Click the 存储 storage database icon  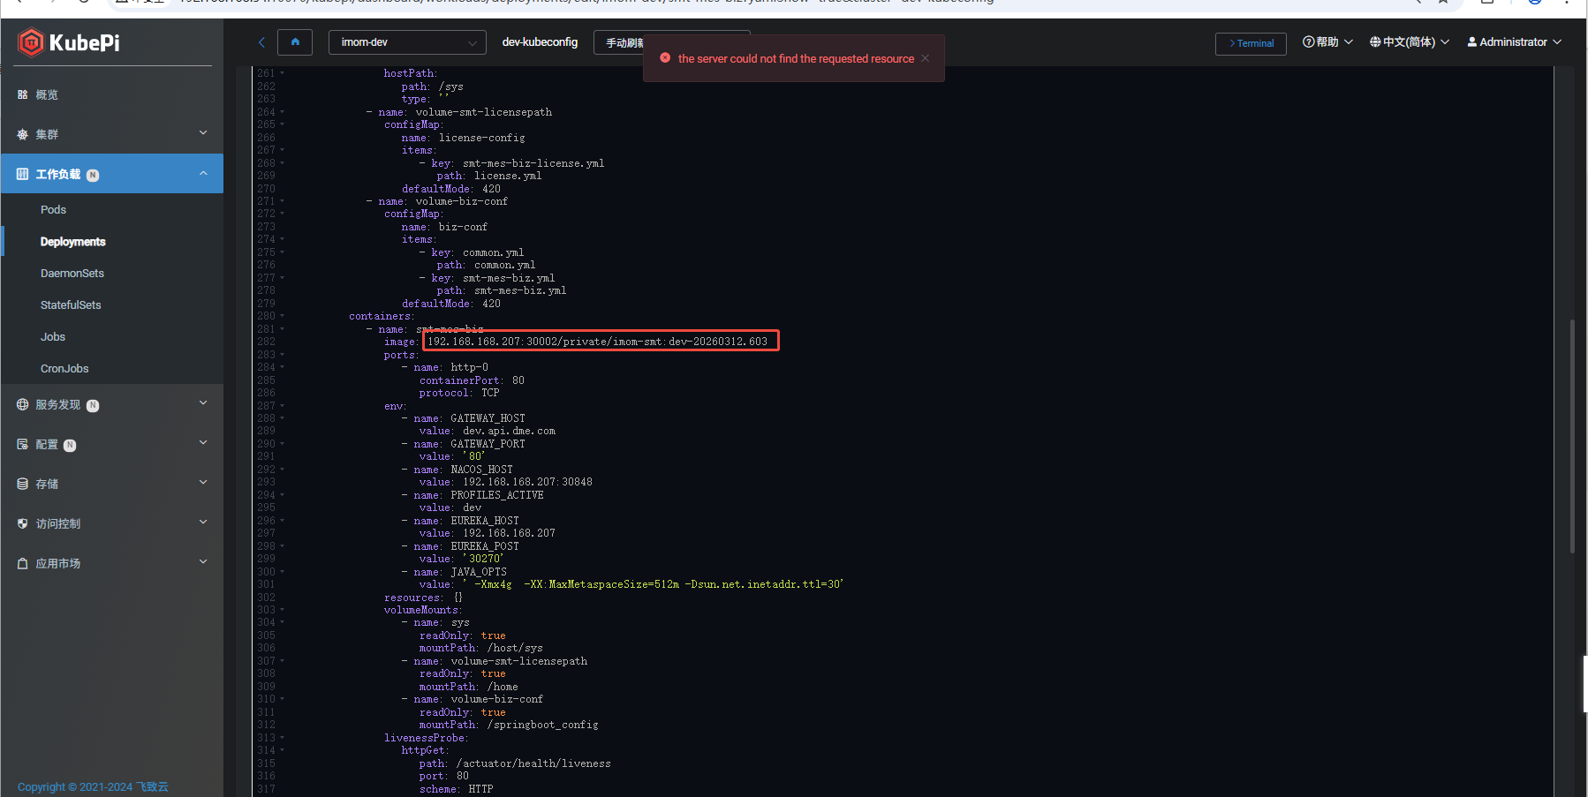click(x=23, y=484)
